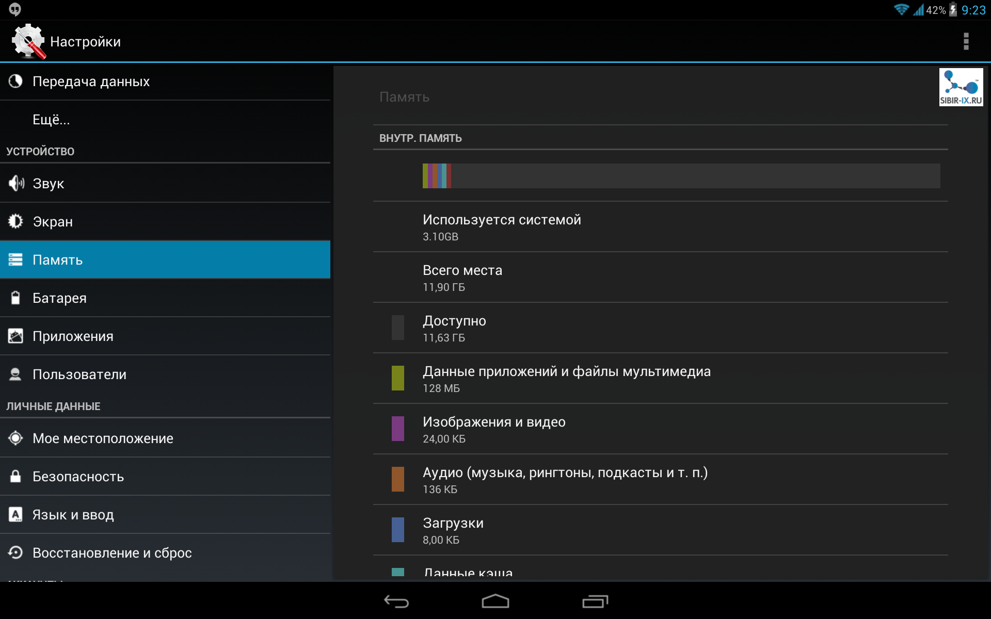Go to Безопасность settings

point(78,477)
